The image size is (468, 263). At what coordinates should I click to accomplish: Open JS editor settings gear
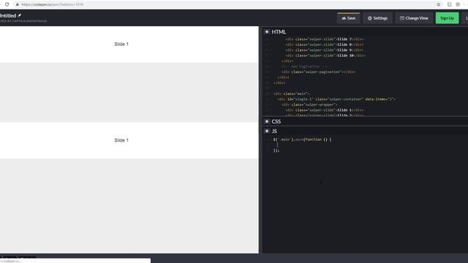point(267,131)
